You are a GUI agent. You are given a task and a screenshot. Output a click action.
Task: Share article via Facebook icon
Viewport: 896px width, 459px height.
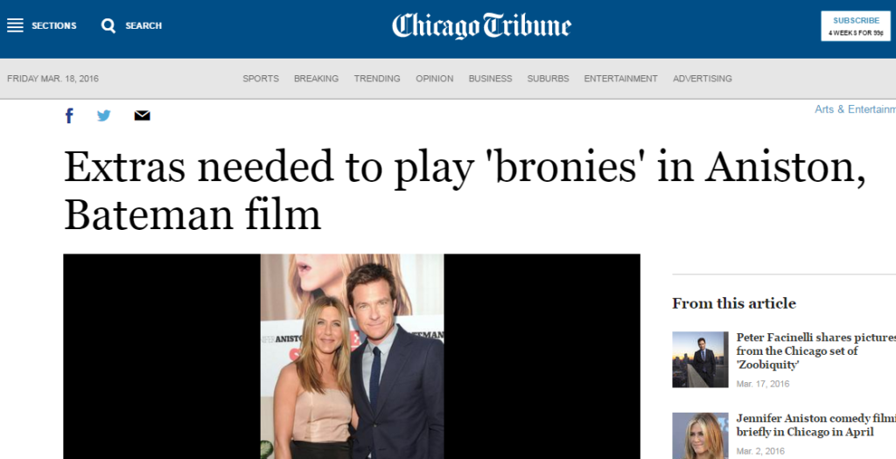69,116
